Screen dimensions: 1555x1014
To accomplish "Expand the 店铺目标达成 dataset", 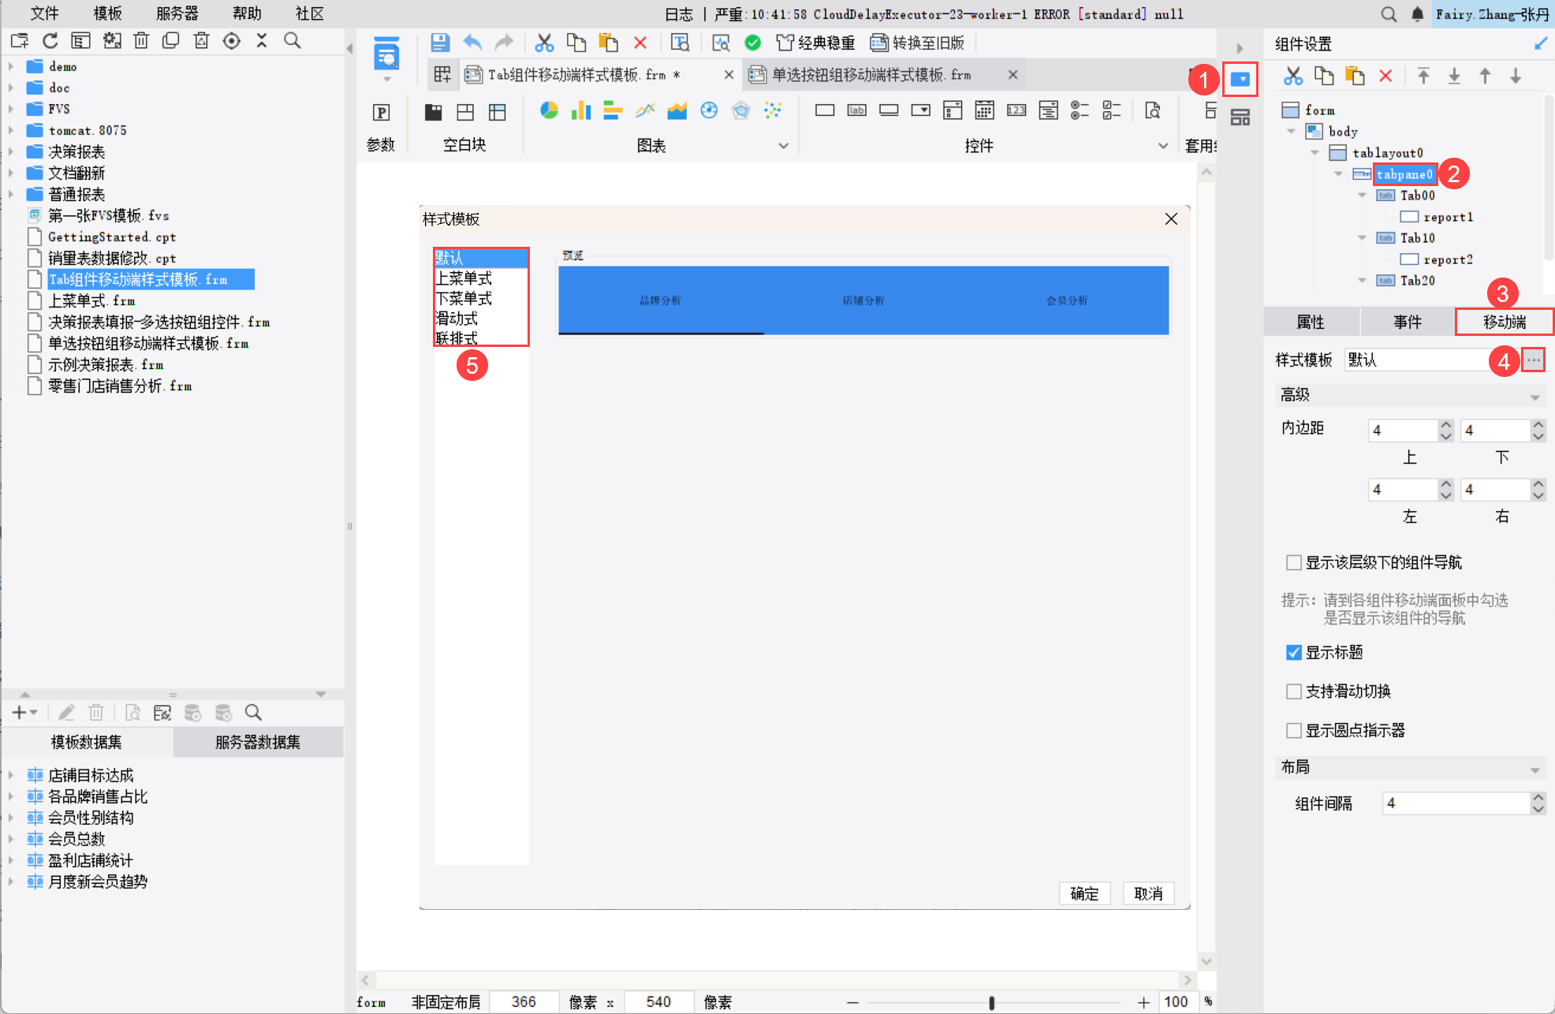I will click(11, 775).
